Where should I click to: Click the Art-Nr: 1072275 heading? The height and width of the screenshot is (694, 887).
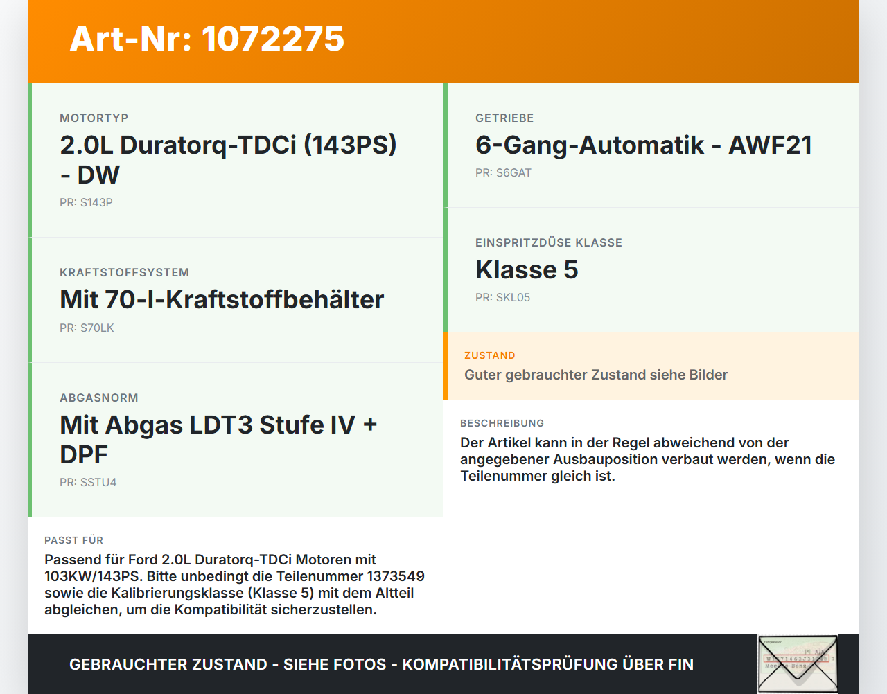(x=207, y=39)
